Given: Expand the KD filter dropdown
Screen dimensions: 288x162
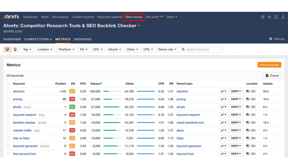Looking at the screenshot, I should click(84, 49).
